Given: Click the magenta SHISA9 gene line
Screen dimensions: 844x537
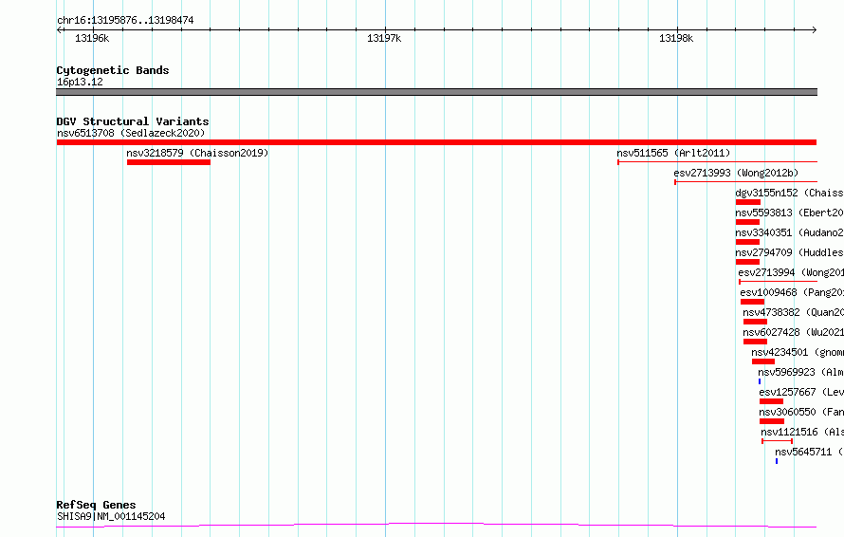Looking at the screenshot, I should click(x=436, y=526).
